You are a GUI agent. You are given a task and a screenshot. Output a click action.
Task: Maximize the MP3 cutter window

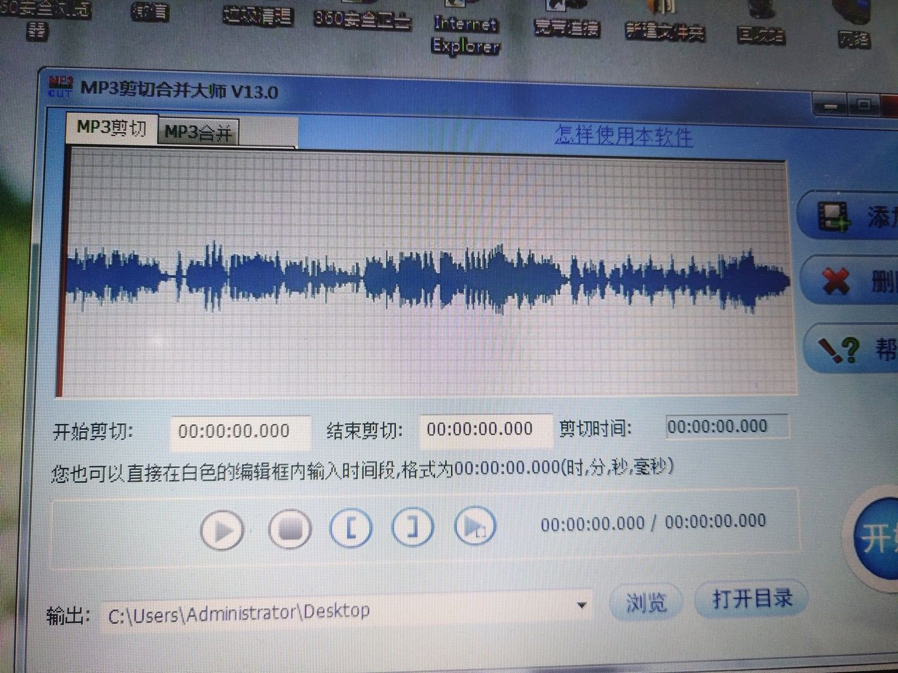[864, 105]
